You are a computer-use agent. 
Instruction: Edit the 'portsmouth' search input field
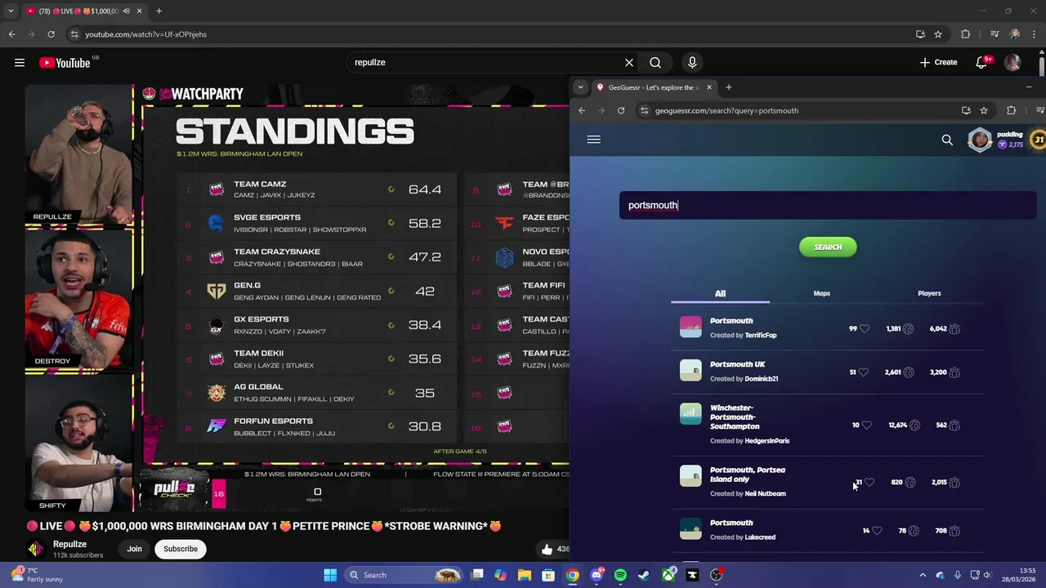827,205
